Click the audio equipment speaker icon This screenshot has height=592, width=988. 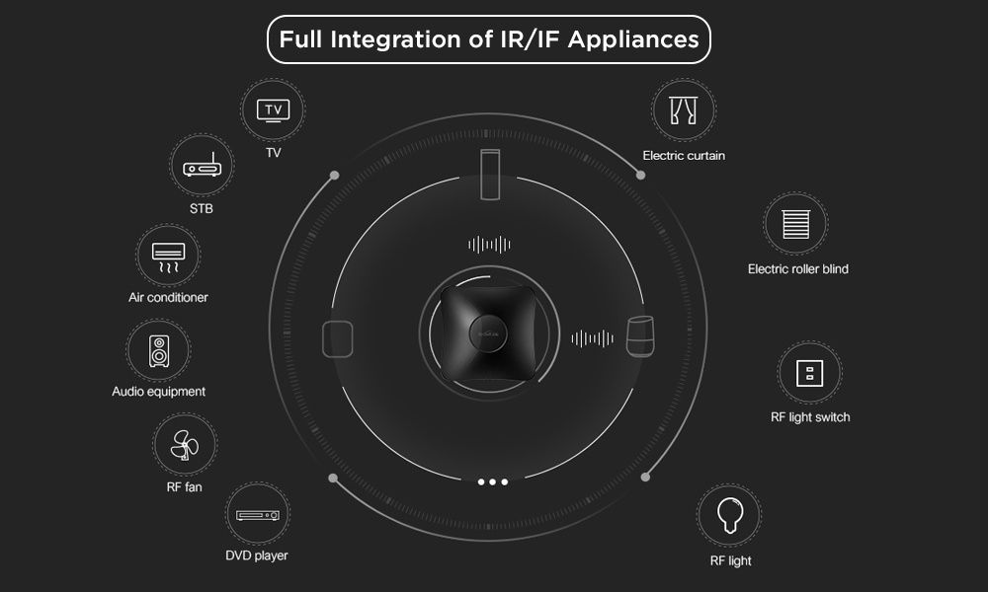158,350
